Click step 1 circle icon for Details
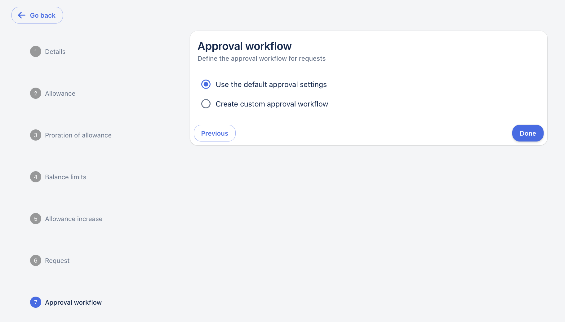565x322 pixels. point(36,51)
